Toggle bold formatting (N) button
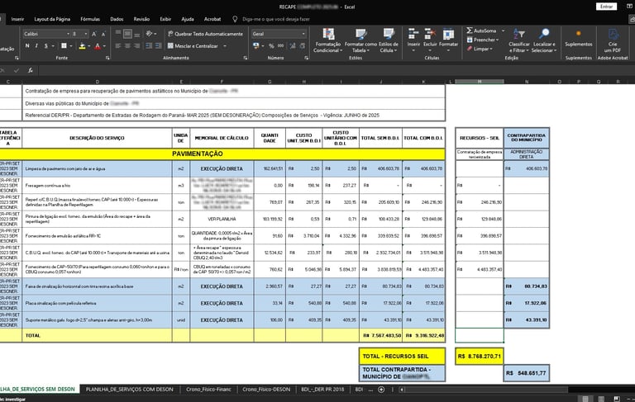635x402 pixels. [28, 46]
